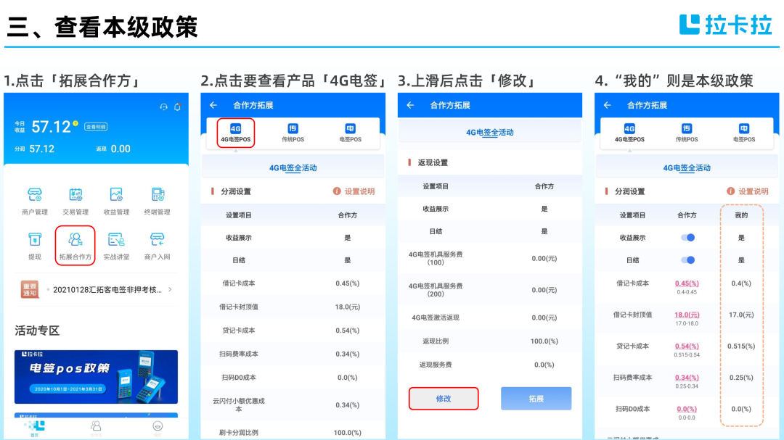This screenshot has height=440, width=784.
Task: Tap the 拓展合作方 partner expansion icon
Action: [x=75, y=240]
